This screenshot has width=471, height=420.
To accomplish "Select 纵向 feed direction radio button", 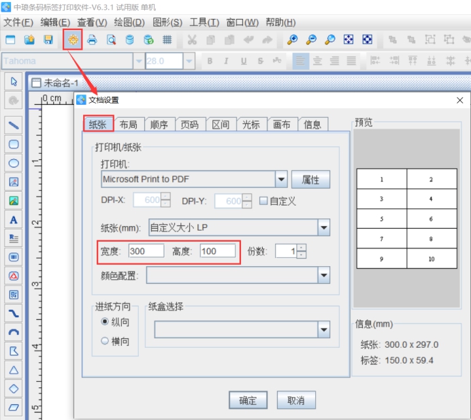I will click(105, 321).
